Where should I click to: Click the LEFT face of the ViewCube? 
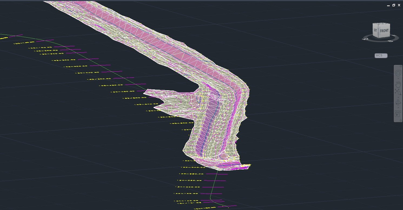375,31
